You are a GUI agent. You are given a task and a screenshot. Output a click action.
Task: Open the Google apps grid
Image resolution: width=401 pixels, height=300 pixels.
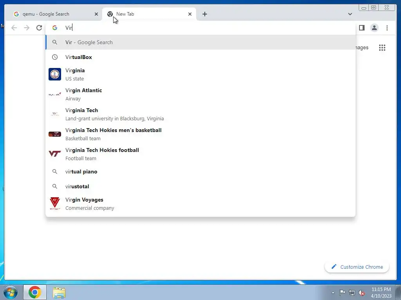pyautogui.click(x=382, y=48)
